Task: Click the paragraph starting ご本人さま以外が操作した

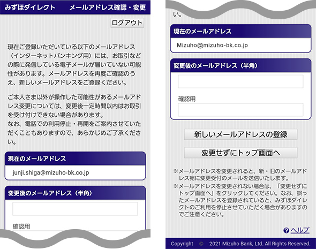Action: pos(74,119)
